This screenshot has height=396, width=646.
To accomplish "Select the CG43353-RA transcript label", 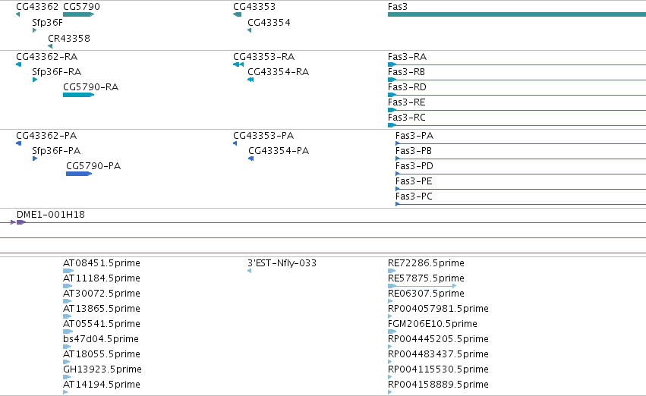I will (263, 56).
